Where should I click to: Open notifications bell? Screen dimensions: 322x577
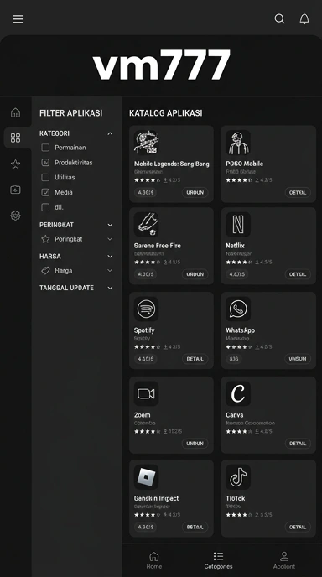(304, 19)
